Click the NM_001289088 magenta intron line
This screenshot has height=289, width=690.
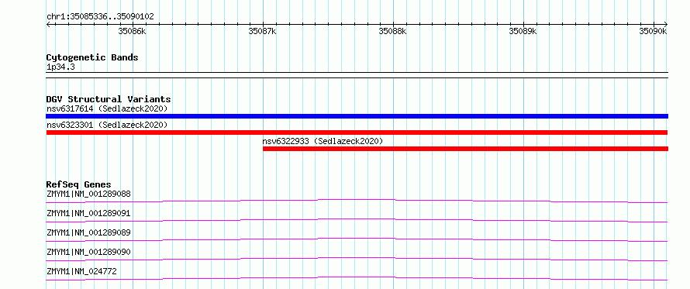tap(357, 201)
